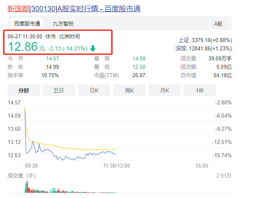
Task: Click the 总市值 label
Action: tap(188, 75)
